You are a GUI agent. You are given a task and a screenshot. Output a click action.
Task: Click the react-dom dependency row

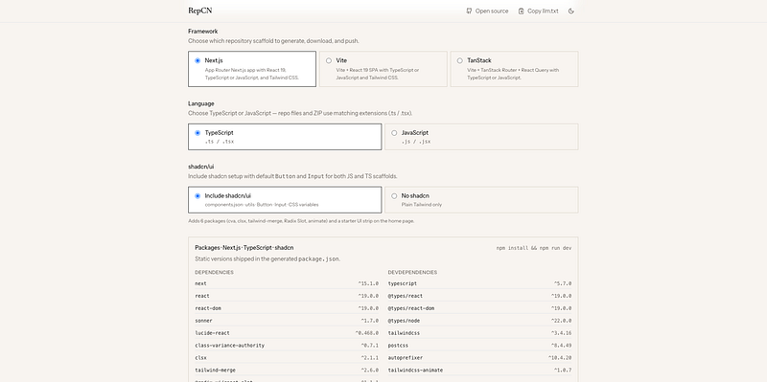[x=287, y=308]
